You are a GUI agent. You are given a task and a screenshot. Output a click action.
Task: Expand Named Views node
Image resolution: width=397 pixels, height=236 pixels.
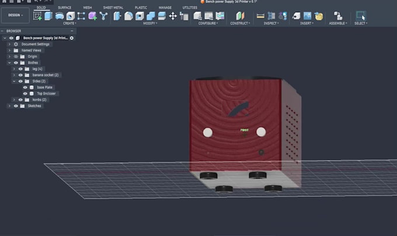pos(9,50)
